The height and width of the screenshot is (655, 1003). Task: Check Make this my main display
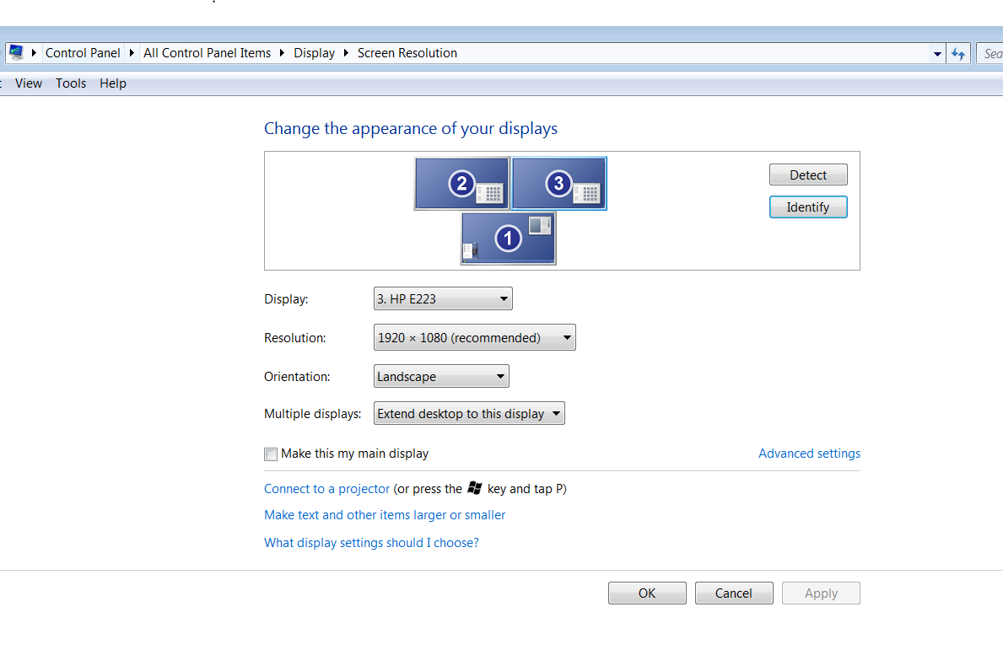coord(271,454)
